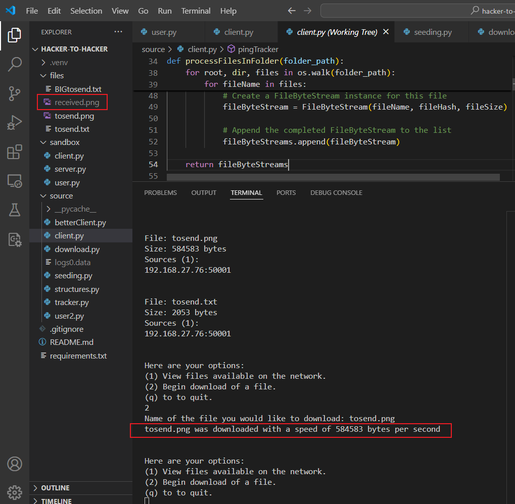515x504 pixels.
Task: Expand the __pycache__ folder
Action: 75,209
